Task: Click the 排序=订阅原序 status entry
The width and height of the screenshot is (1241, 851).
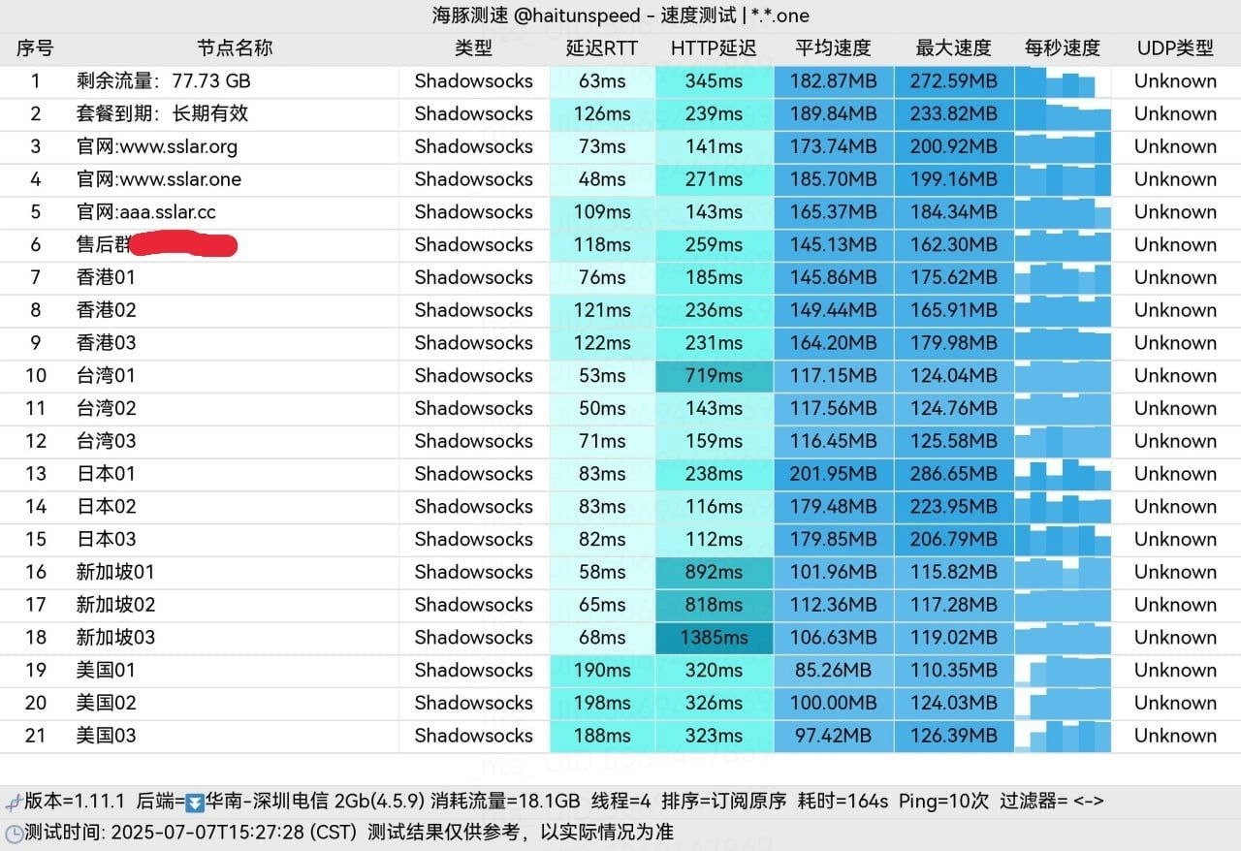Action: pyautogui.click(x=724, y=803)
